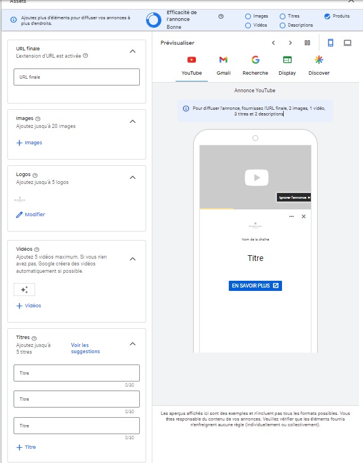This screenshot has height=463, width=363.
Task: Switch to the Discover preview tab
Action: (319, 66)
